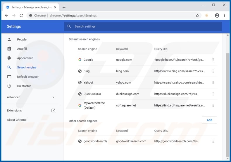Screen dimensions: 231x162
Task: Open more actions for Bing row
Action: click(x=213, y=71)
